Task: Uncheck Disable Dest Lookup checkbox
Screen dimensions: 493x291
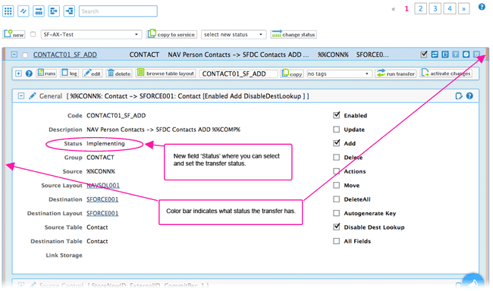Action: coord(337,227)
